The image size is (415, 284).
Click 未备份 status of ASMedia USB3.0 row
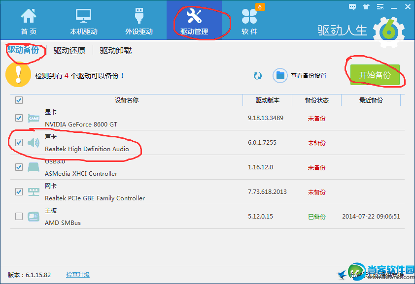coord(316,167)
